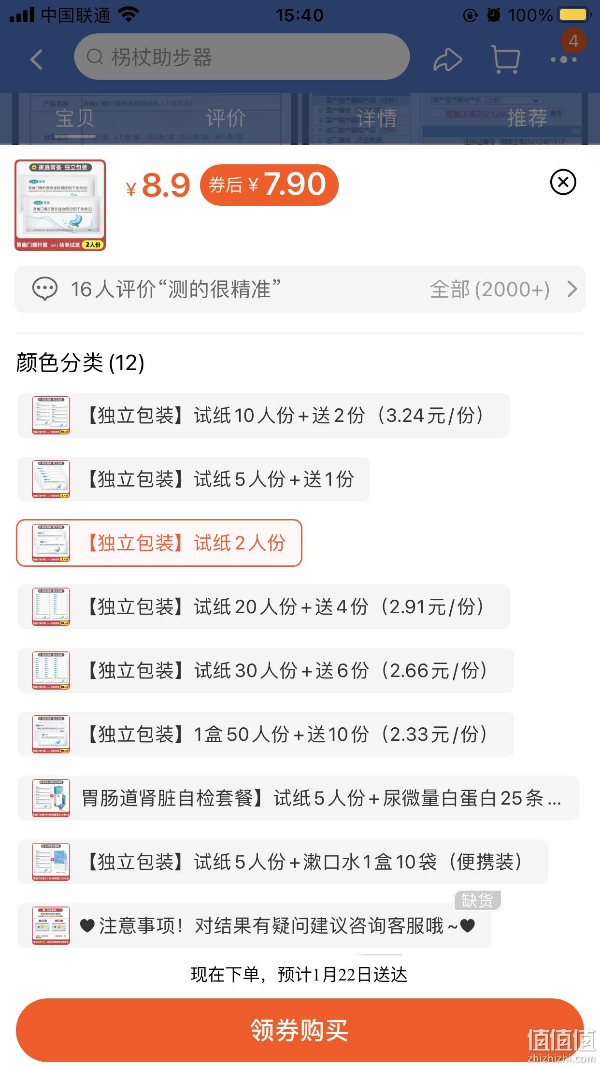Viewport: 600px width, 1067px height.
Task: Select 试纸5人份+送1份 option
Action: pyautogui.click(x=193, y=479)
